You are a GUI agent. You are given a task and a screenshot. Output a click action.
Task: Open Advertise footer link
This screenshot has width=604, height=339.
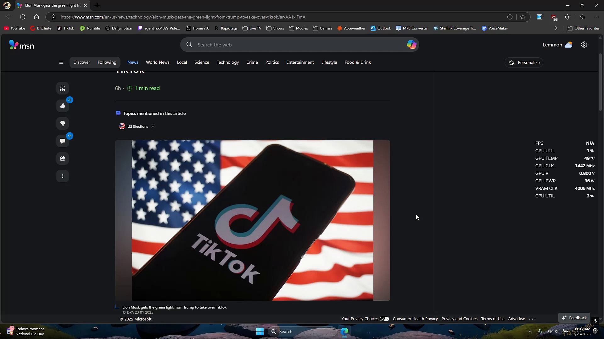(517, 319)
